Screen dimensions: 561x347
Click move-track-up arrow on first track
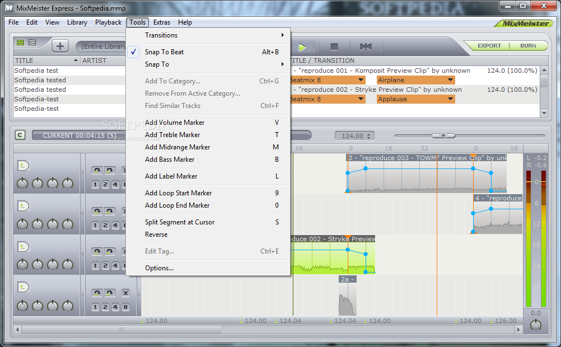pyautogui.click(x=97, y=171)
